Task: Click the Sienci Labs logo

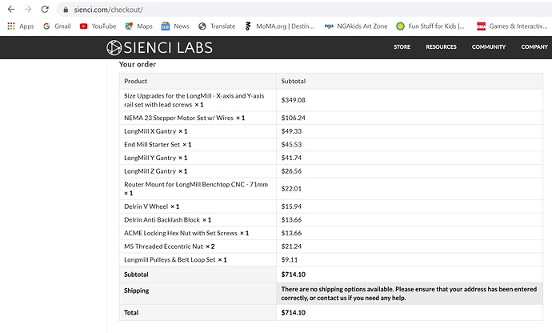Action: coord(159,47)
